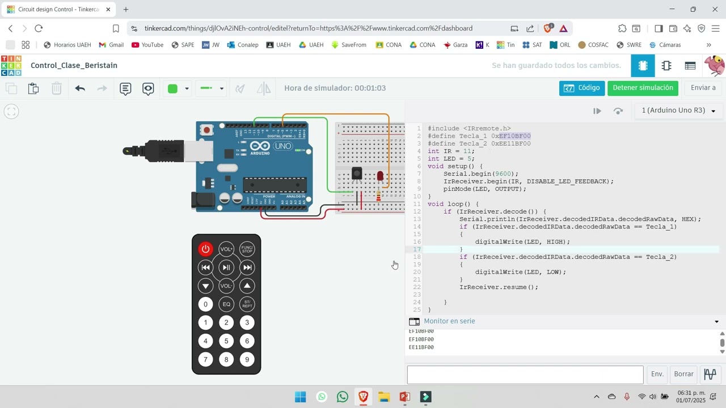The image size is (726, 408).
Task: Open the wire color green swatch
Action: (x=173, y=88)
